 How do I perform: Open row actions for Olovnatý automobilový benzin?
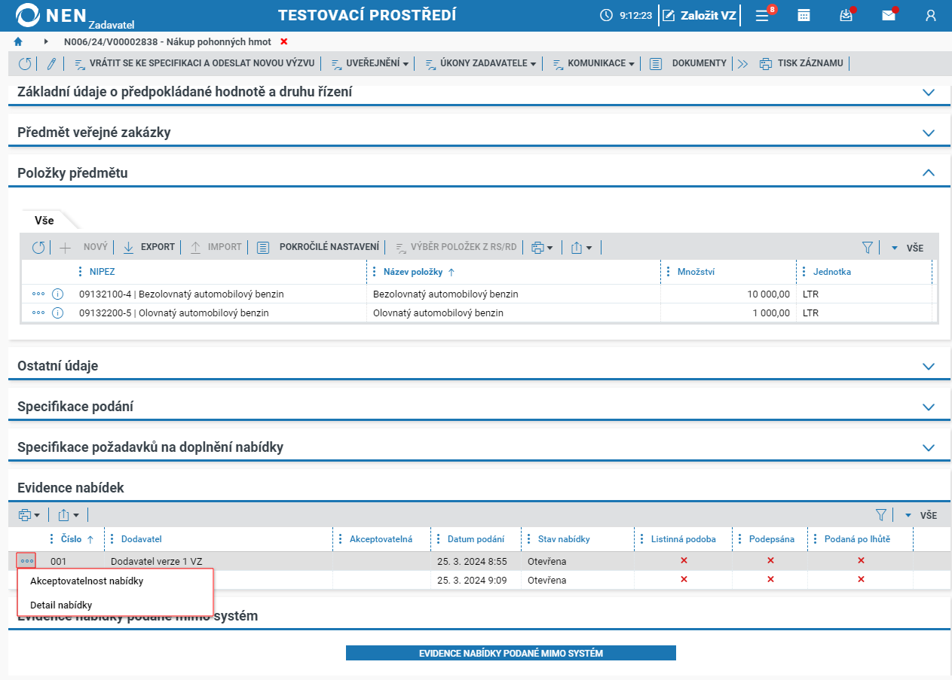pyautogui.click(x=38, y=313)
